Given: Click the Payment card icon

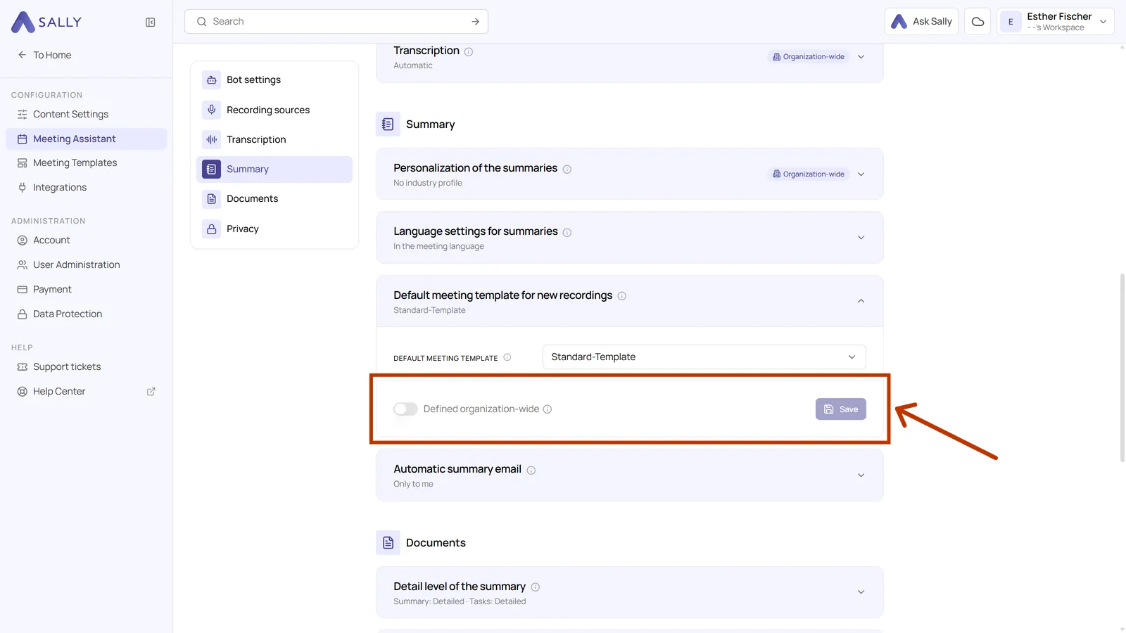Looking at the screenshot, I should click(x=23, y=290).
